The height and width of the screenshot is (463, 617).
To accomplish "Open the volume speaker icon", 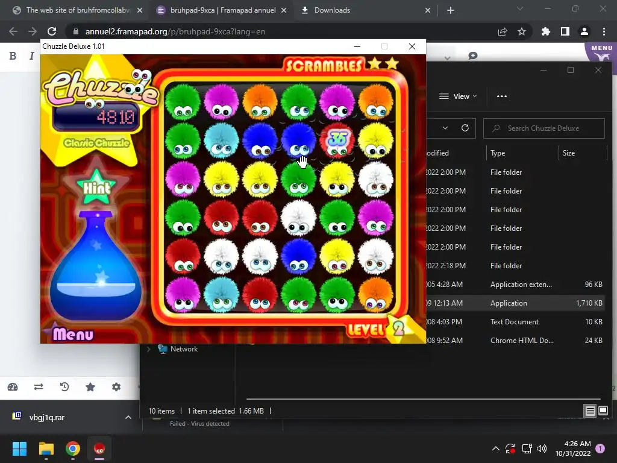I will pos(542,449).
